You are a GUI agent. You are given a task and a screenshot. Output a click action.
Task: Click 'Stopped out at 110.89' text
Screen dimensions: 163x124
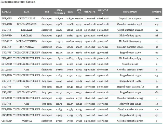130,81
